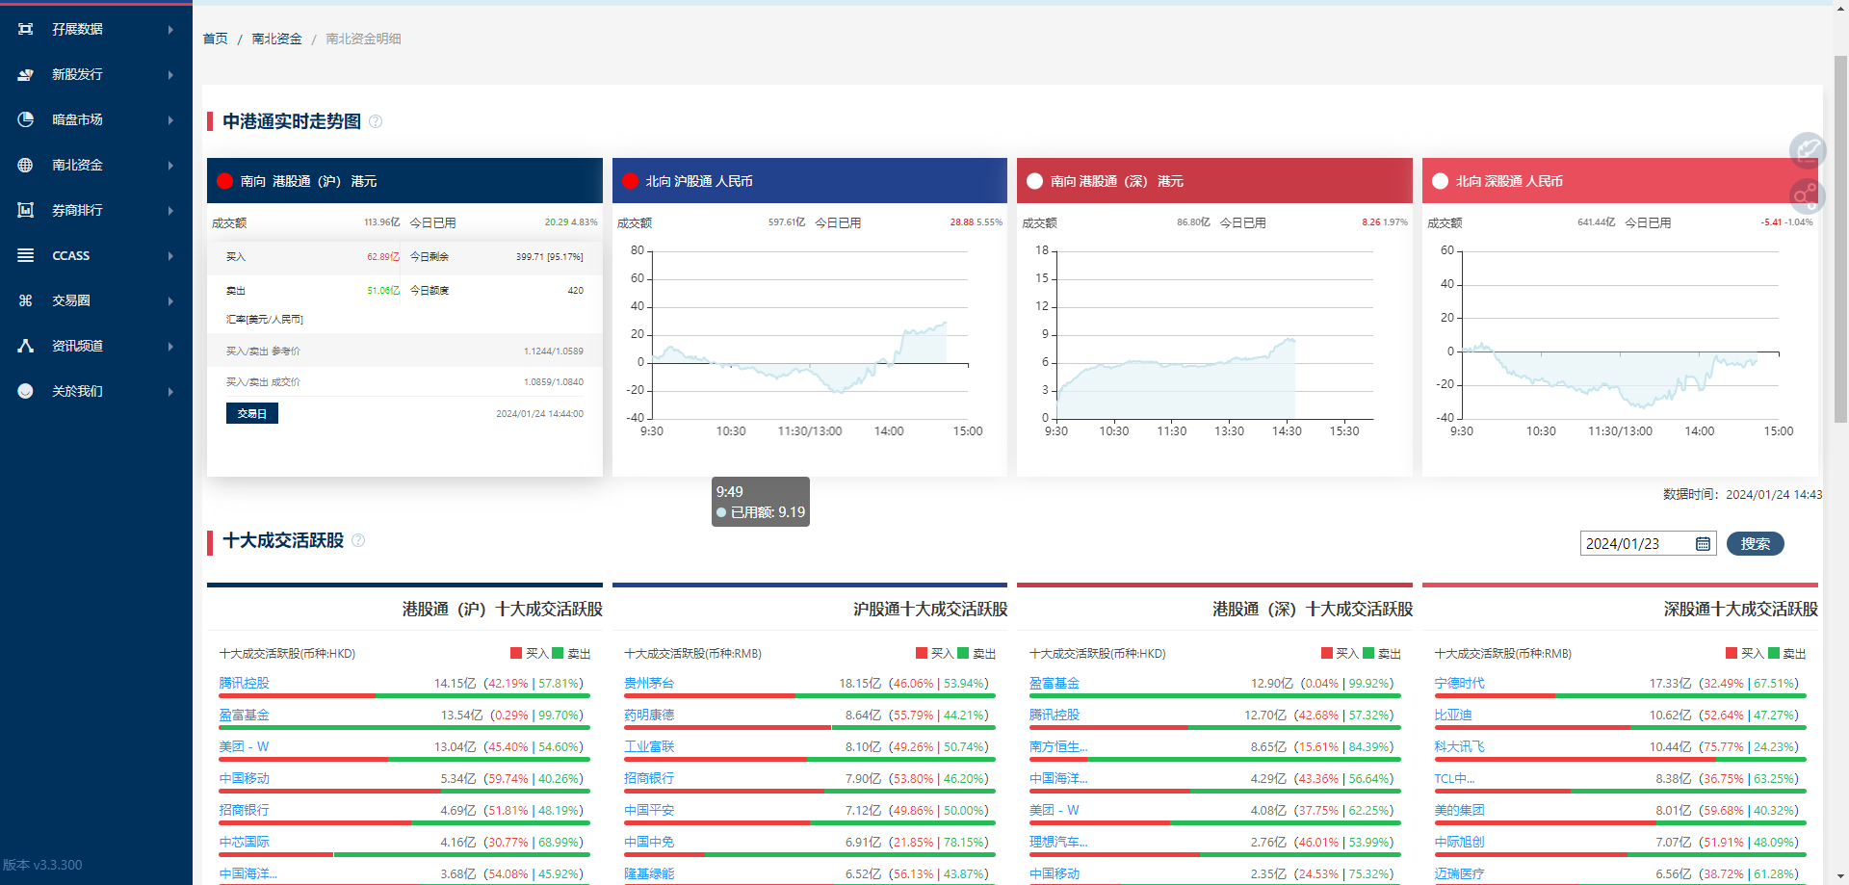Image resolution: width=1849 pixels, height=885 pixels.
Task: Go to 南北资金 in the breadcrumb
Action: [x=276, y=39]
